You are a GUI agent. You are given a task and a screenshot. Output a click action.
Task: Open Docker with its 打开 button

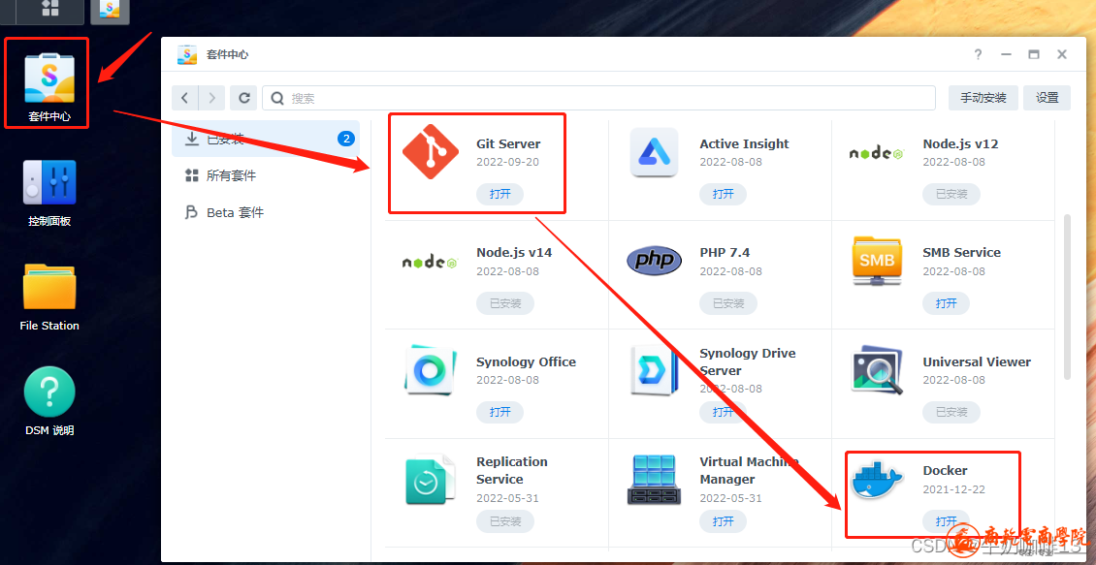click(x=946, y=521)
